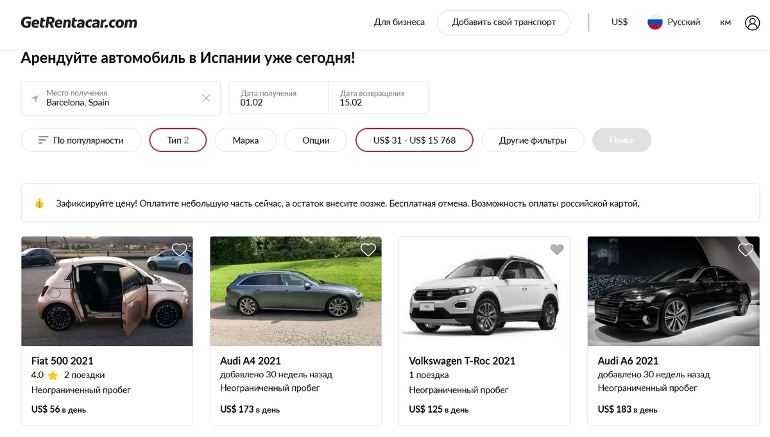Image resolution: width=770 pixels, height=437 pixels.
Task: Toggle favorite heart on Audi A6 2021
Action: (x=746, y=250)
